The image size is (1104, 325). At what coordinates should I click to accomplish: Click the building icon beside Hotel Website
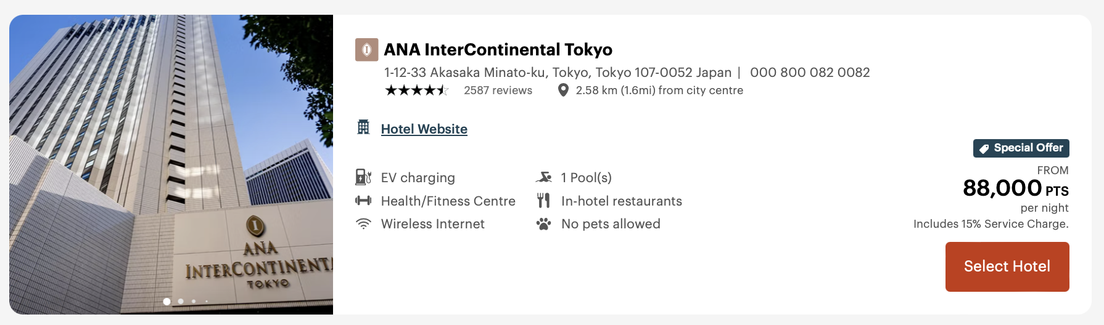[363, 127]
